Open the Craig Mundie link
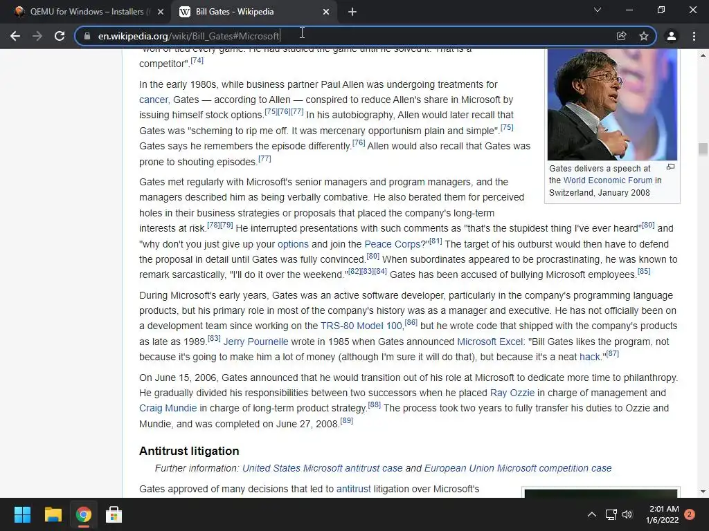The image size is (709, 531). pyautogui.click(x=168, y=408)
